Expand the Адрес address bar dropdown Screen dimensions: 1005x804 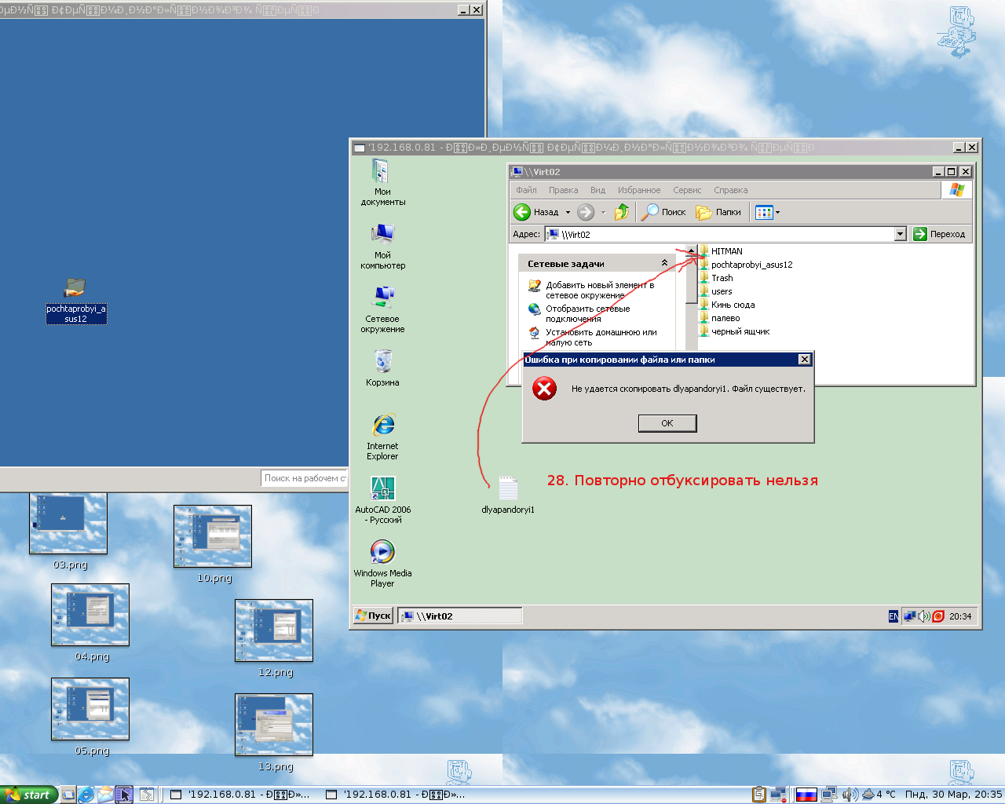pos(900,234)
